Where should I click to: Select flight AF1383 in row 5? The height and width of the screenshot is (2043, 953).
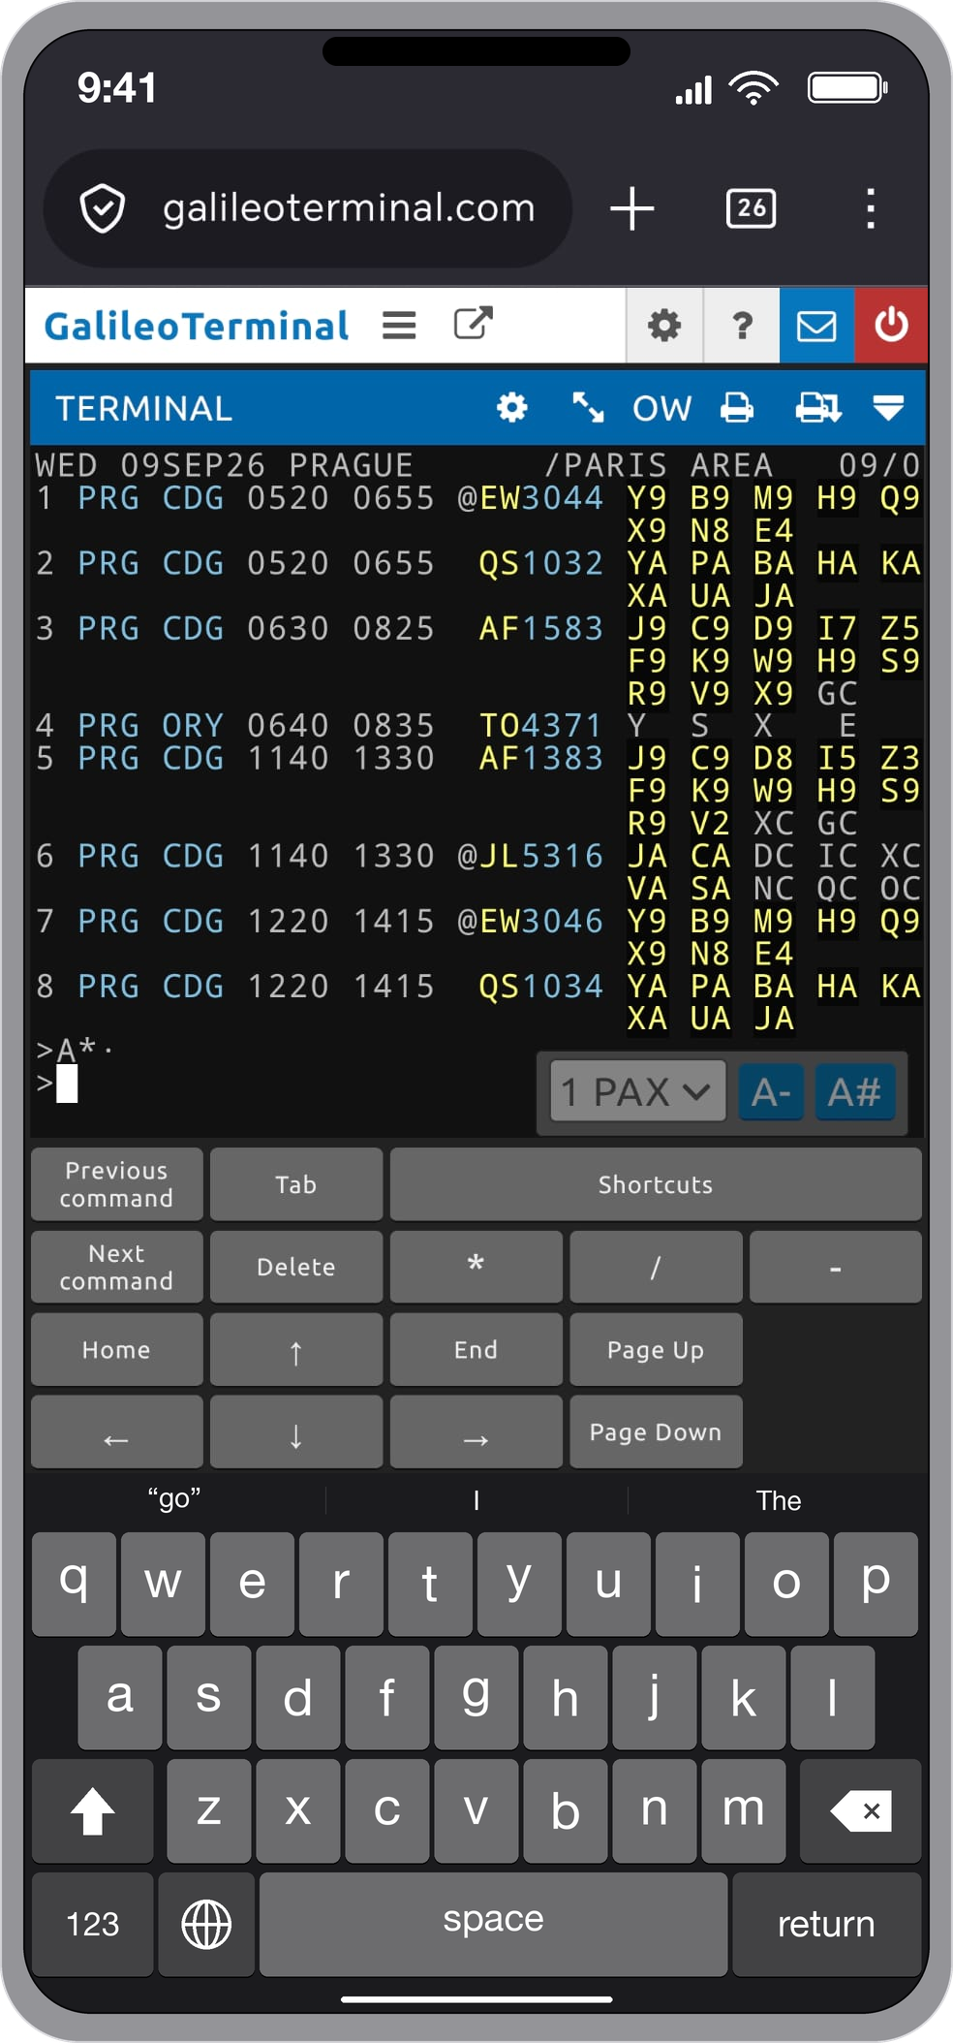click(541, 758)
